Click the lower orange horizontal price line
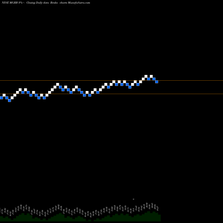The height and width of the screenshot is (223, 223). click(x=111, y=94)
